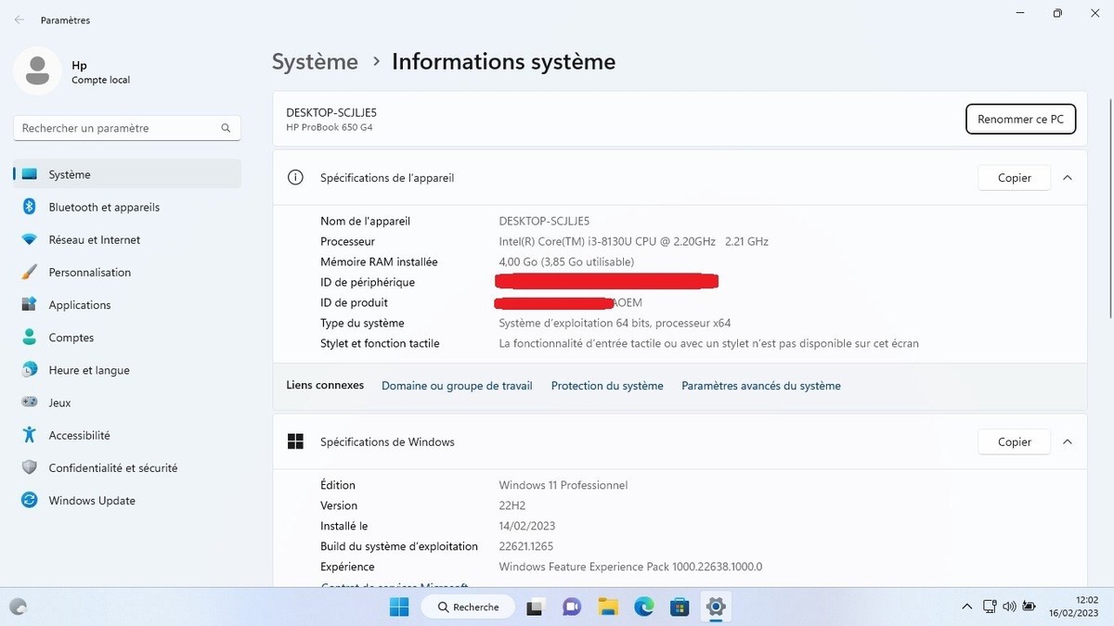The image size is (1114, 626).
Task: Open Task View from the taskbar
Action: click(535, 607)
